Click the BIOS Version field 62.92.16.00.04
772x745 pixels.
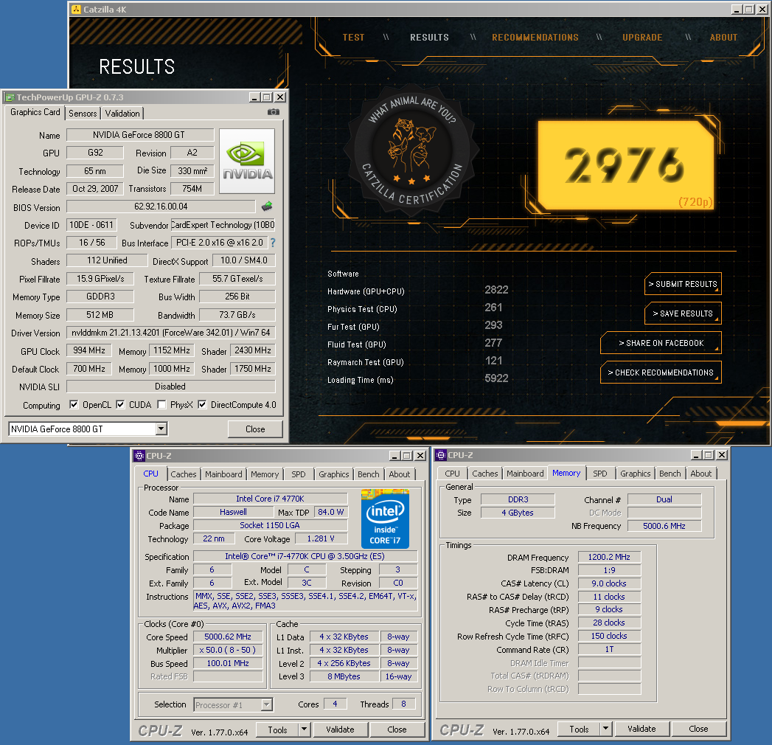pyautogui.click(x=161, y=207)
